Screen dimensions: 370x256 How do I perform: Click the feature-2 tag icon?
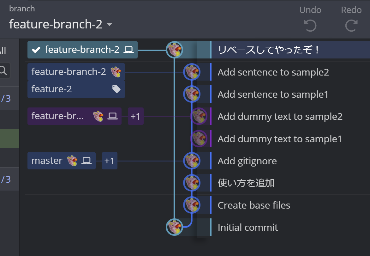click(x=116, y=89)
